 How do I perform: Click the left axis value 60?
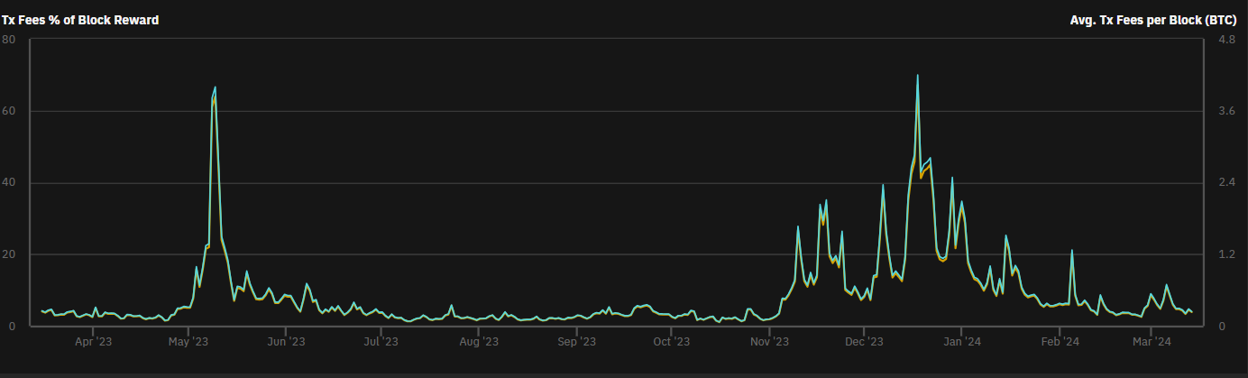[8, 111]
